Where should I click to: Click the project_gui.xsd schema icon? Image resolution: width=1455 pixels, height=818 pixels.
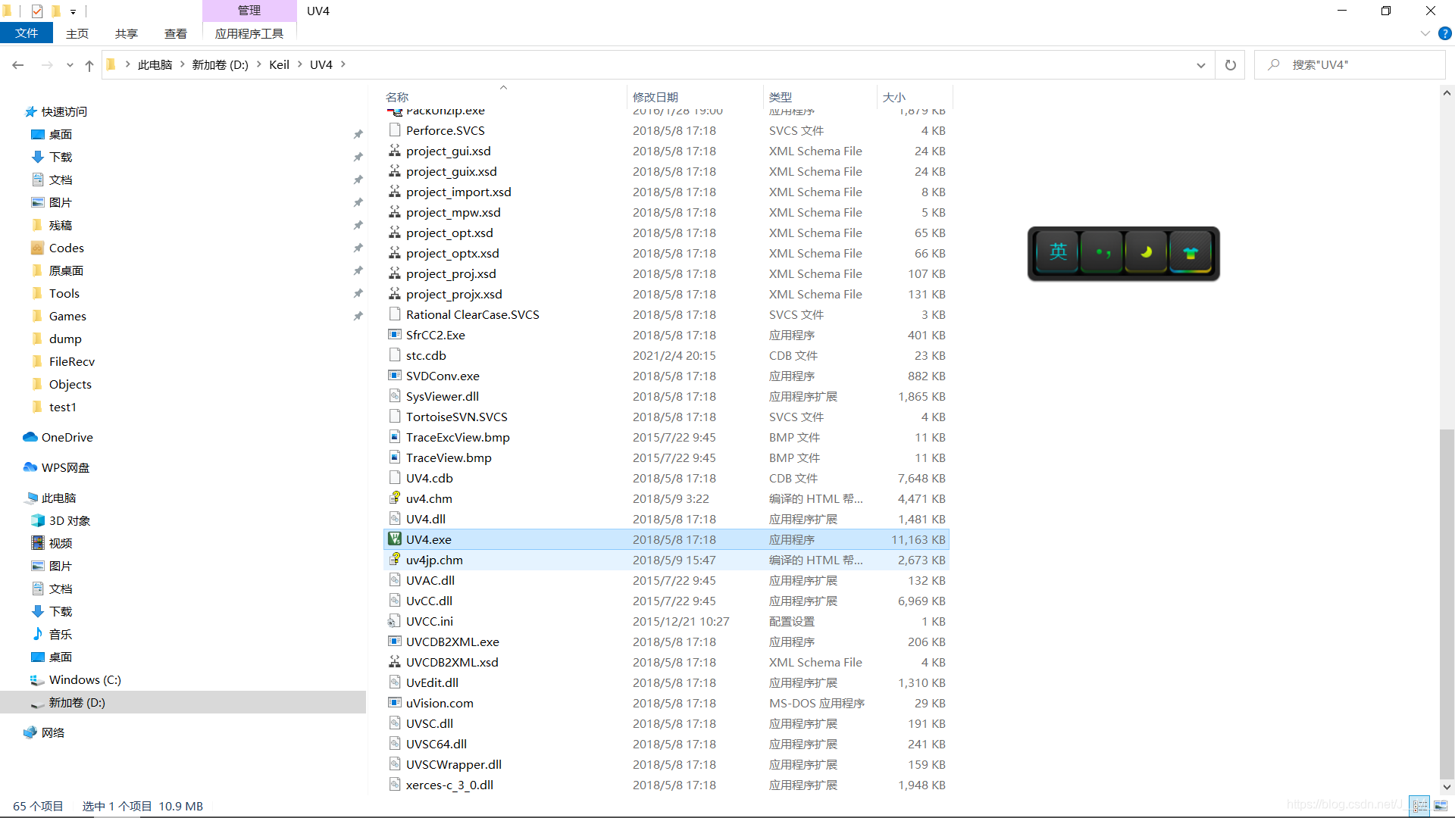point(394,151)
